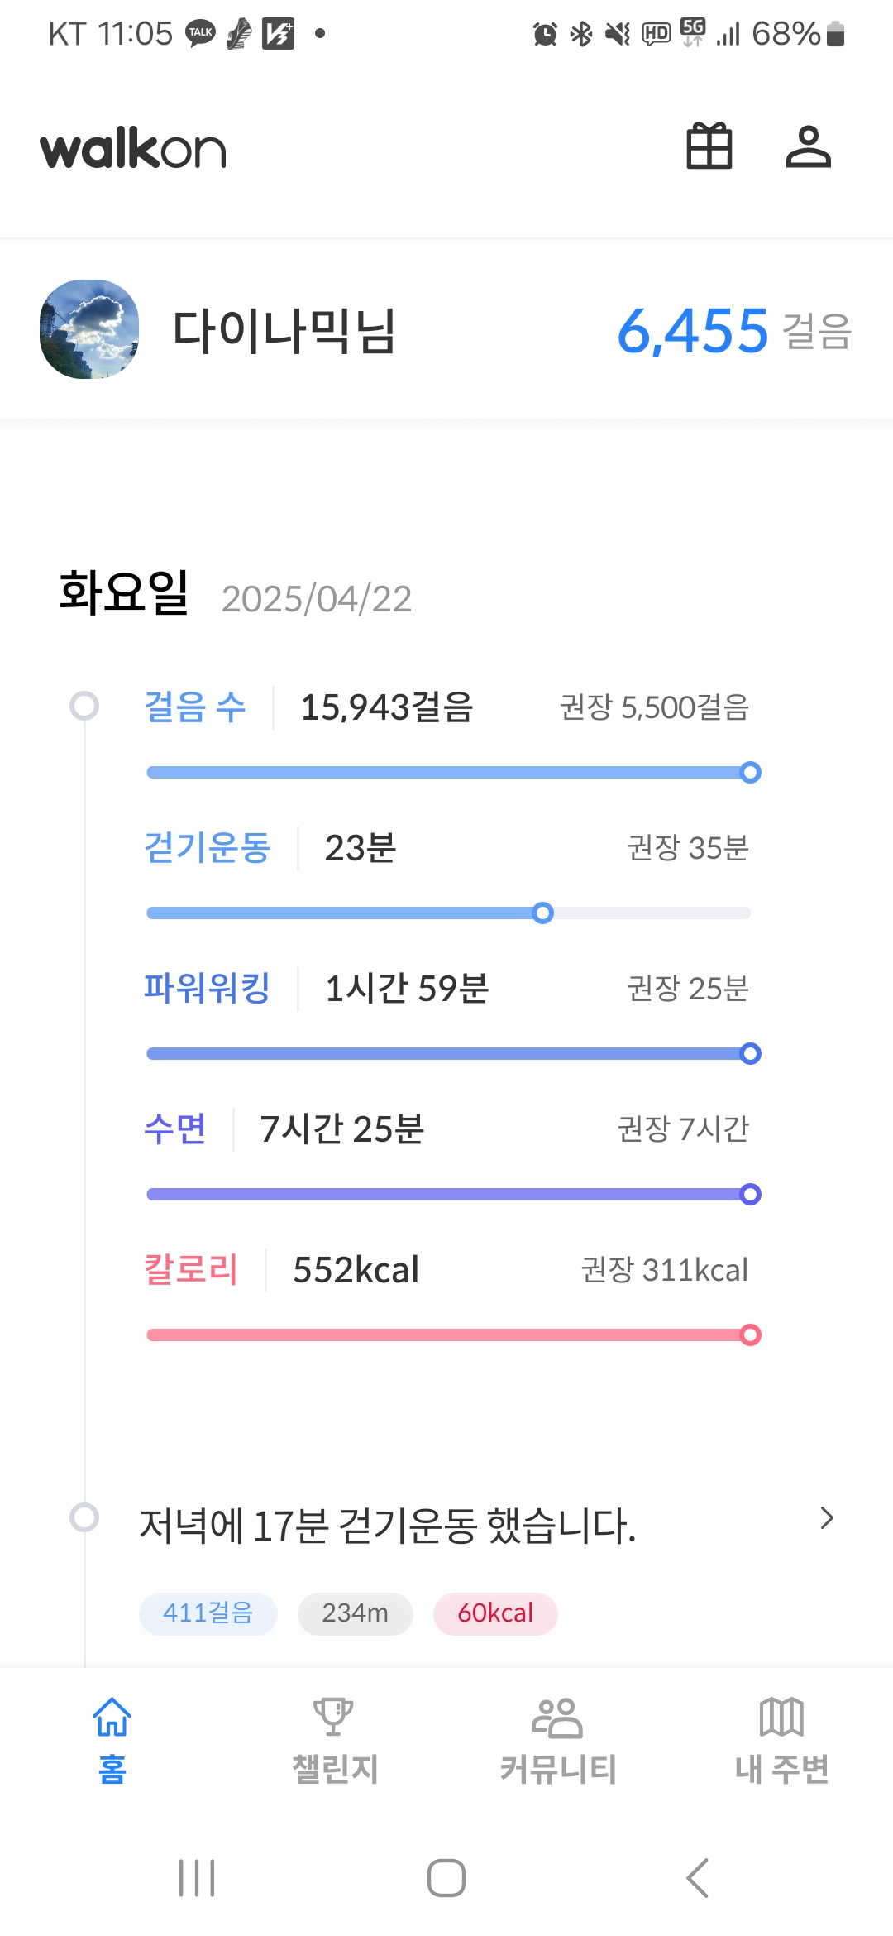Open the profile person icon
The height and width of the screenshot is (1936, 893).
[808, 146]
